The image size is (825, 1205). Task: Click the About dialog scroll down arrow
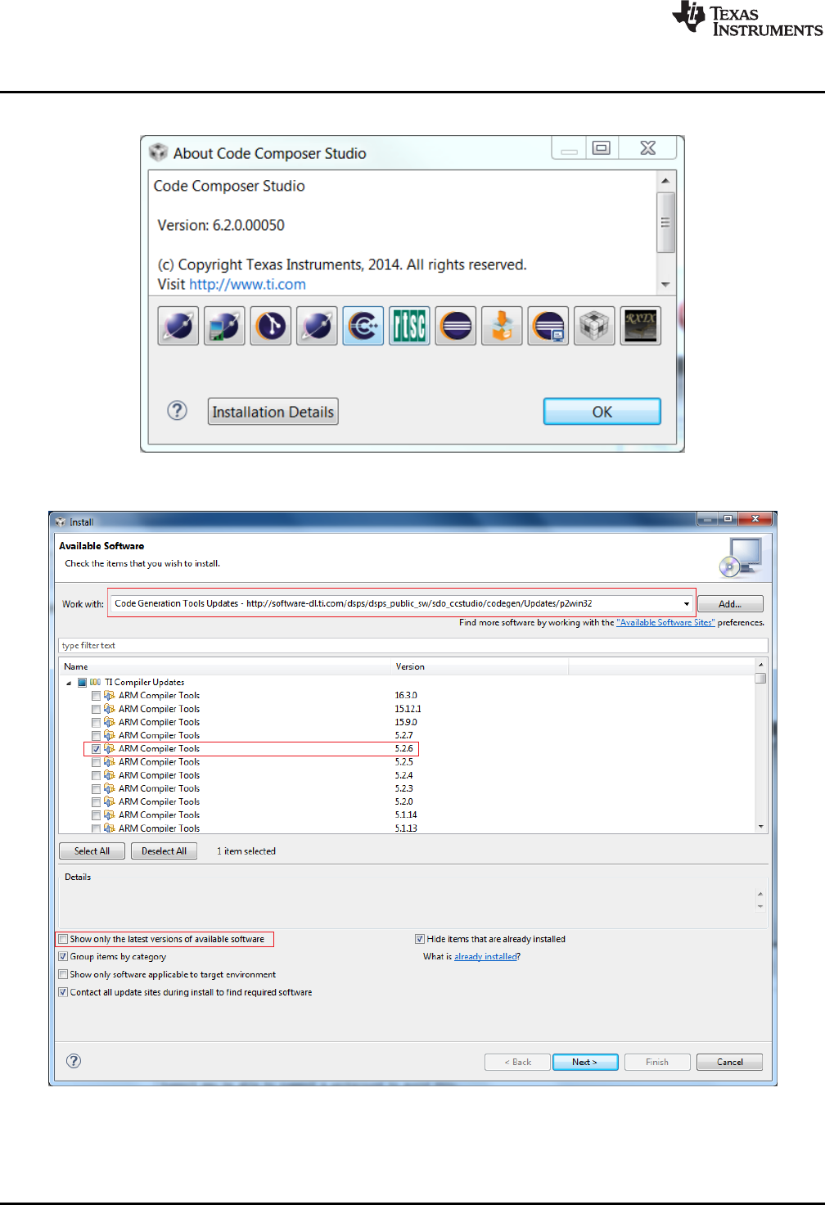click(665, 285)
